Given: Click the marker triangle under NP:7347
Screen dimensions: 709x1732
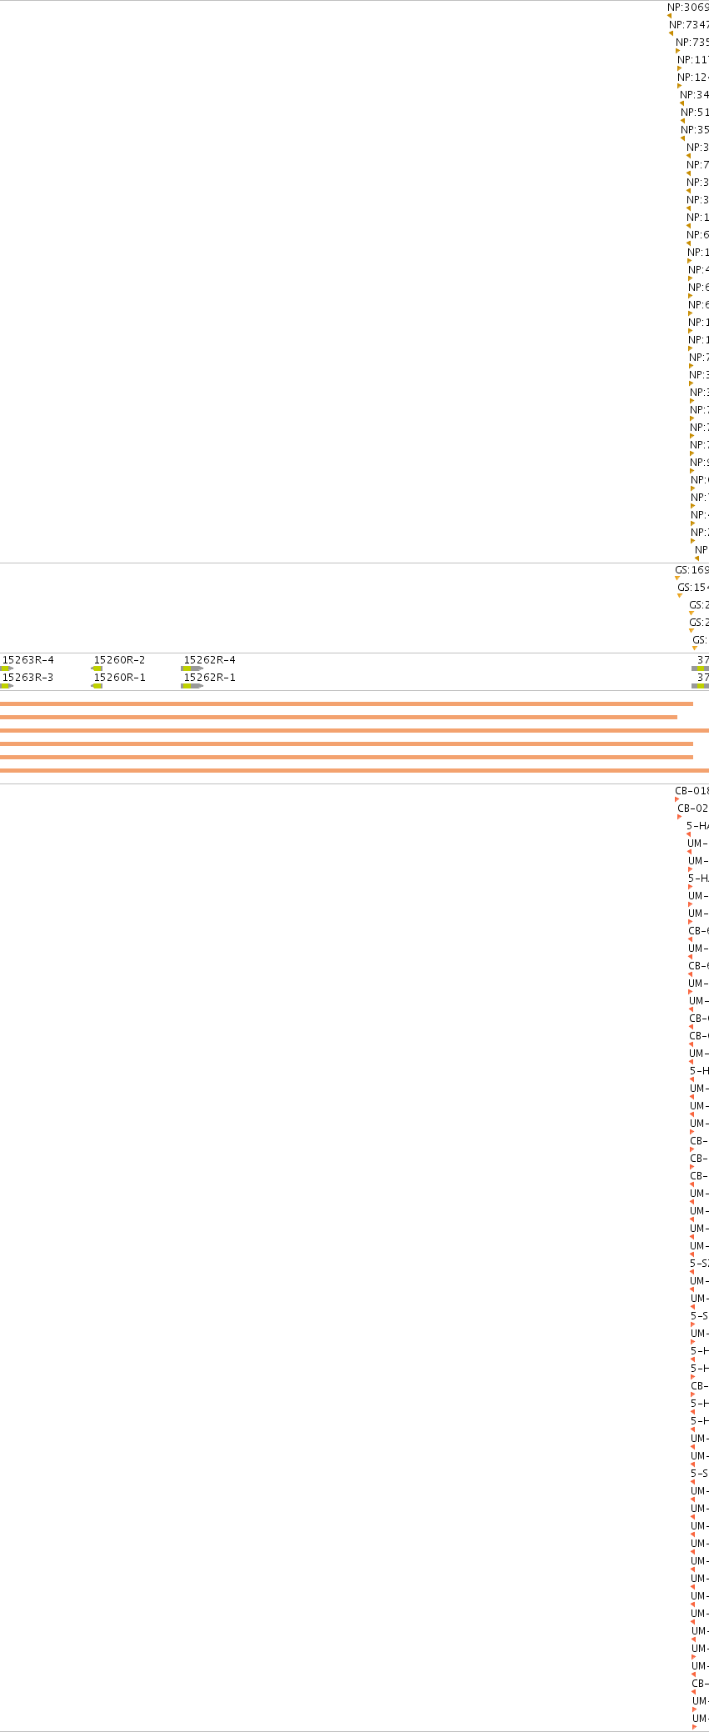Looking at the screenshot, I should tap(671, 33).
